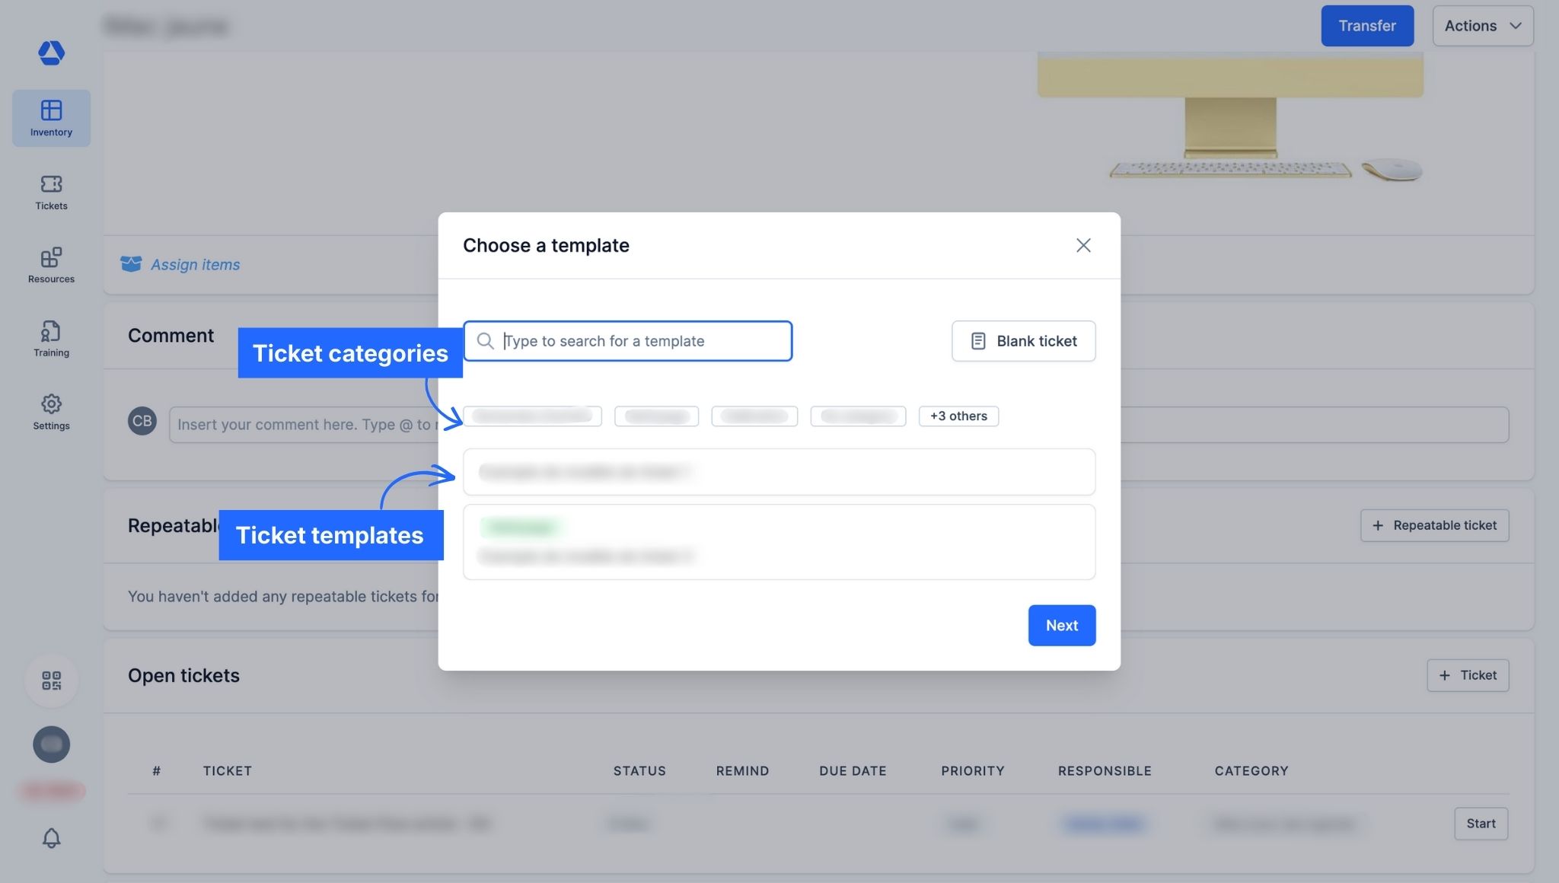
Task: Focus the template search field
Action: tap(639, 341)
